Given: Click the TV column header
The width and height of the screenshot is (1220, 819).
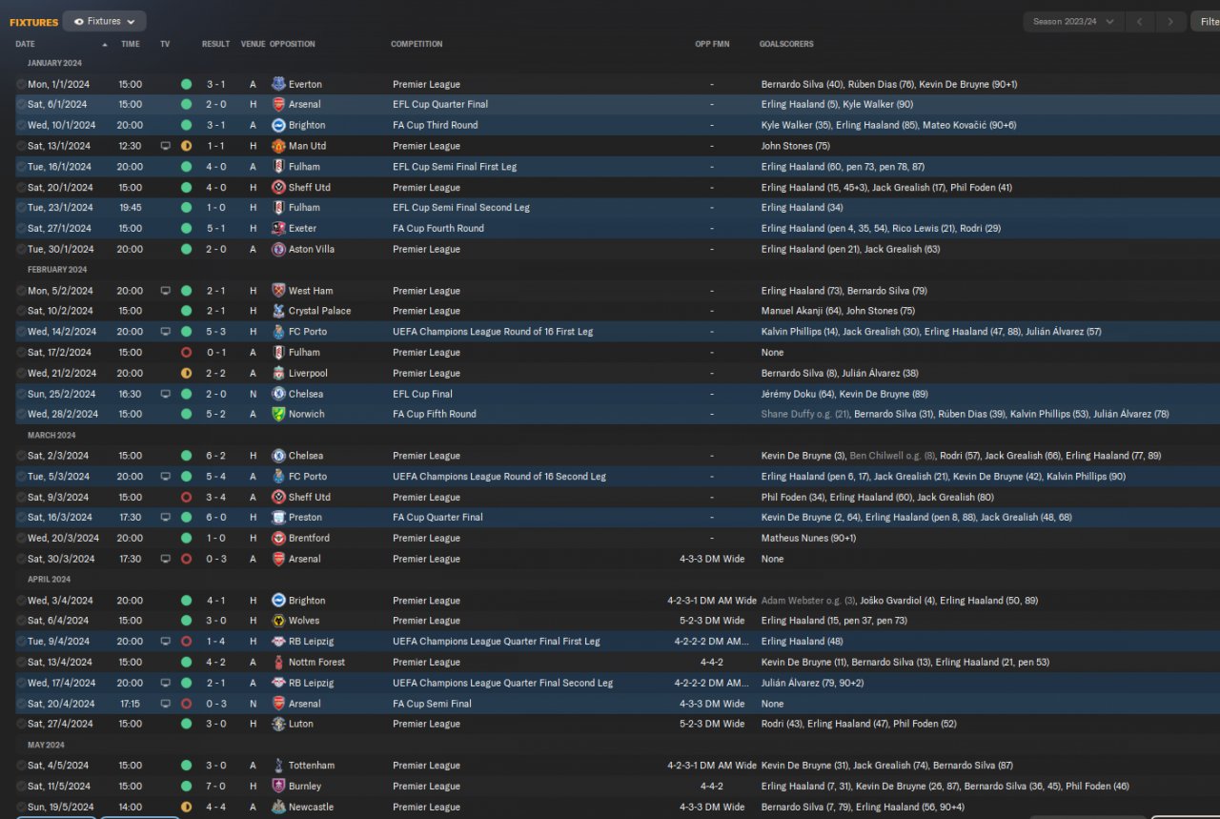Looking at the screenshot, I should (165, 44).
